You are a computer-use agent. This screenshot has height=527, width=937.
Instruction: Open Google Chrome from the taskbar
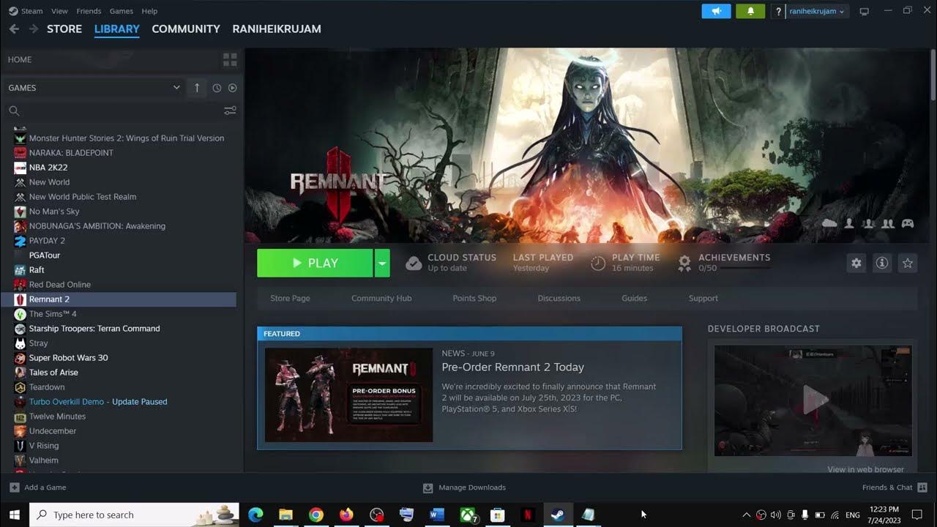316,515
